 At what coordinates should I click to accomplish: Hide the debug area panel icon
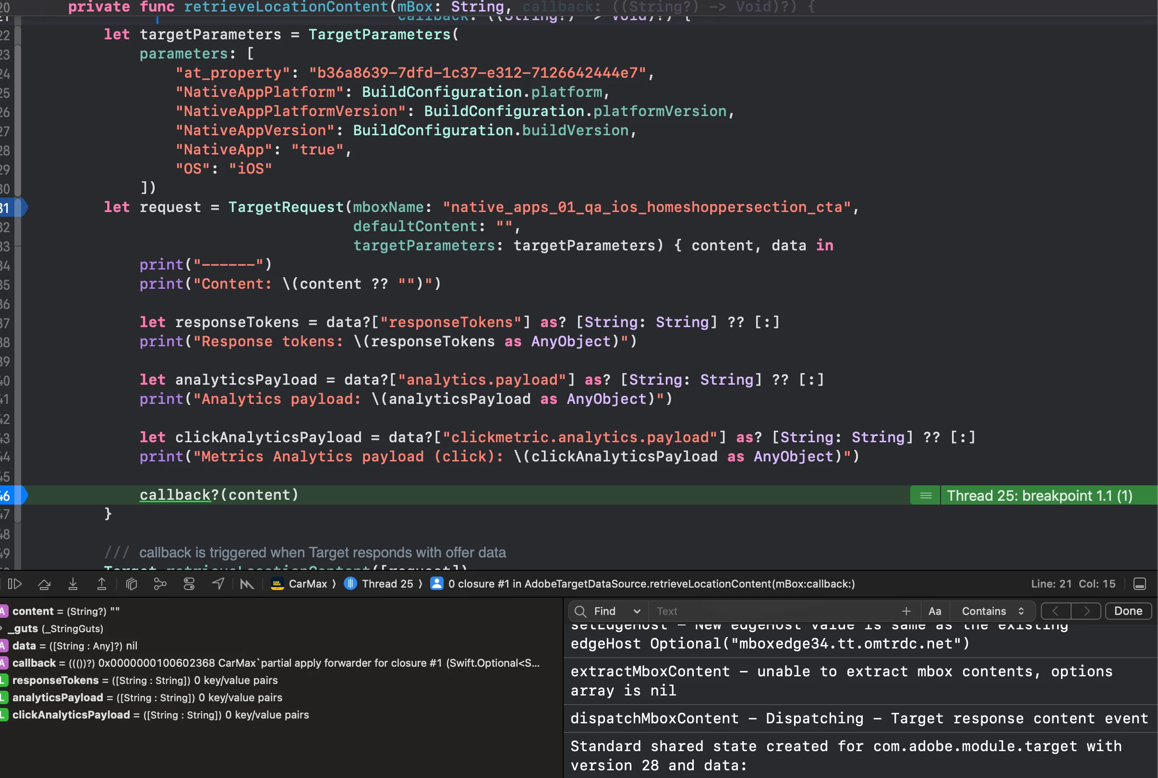point(1140,584)
